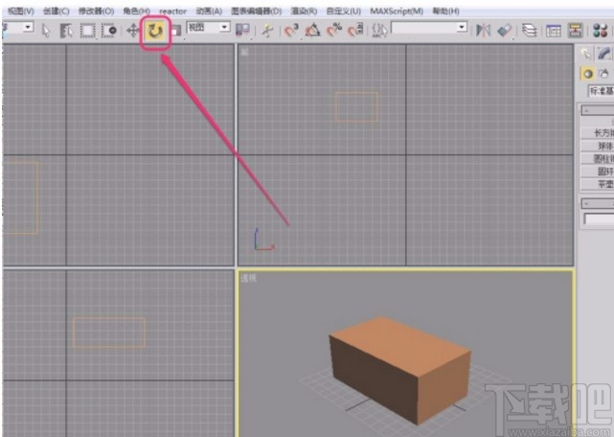Open the Curve Editor icon
Image resolution: width=614 pixels, height=437 pixels.
pyautogui.click(x=554, y=31)
